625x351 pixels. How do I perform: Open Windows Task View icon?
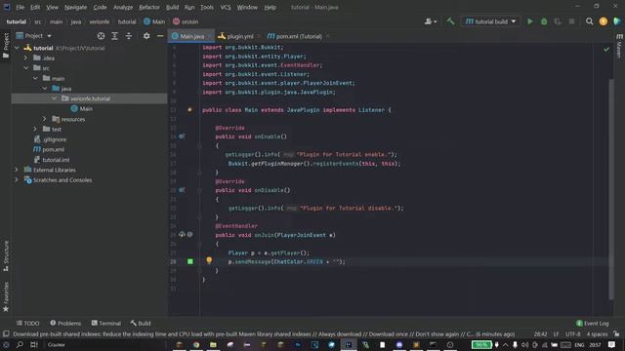(x=34, y=344)
